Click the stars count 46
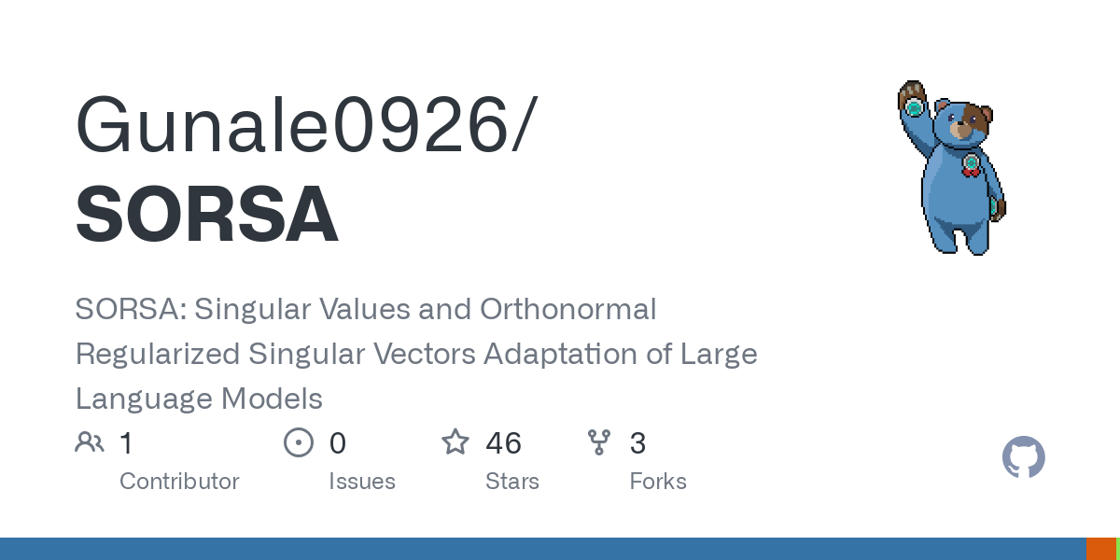The width and height of the screenshot is (1120, 560). coord(504,442)
